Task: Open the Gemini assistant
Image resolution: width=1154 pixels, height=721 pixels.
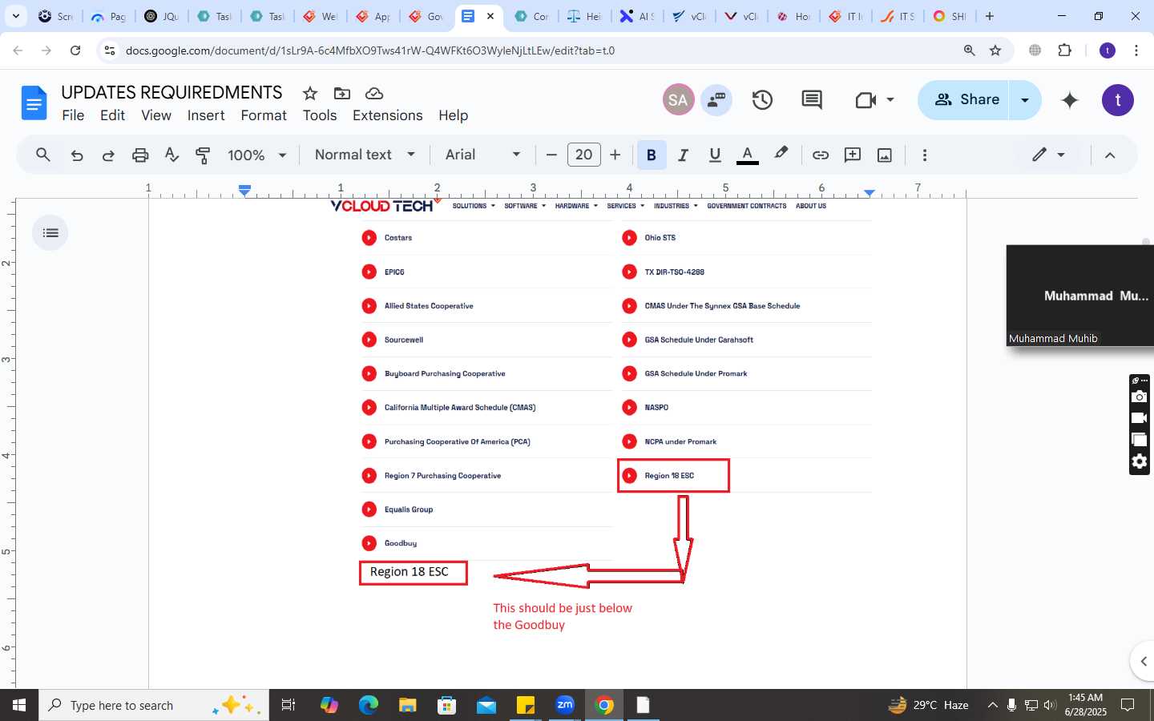Action: (x=1070, y=100)
